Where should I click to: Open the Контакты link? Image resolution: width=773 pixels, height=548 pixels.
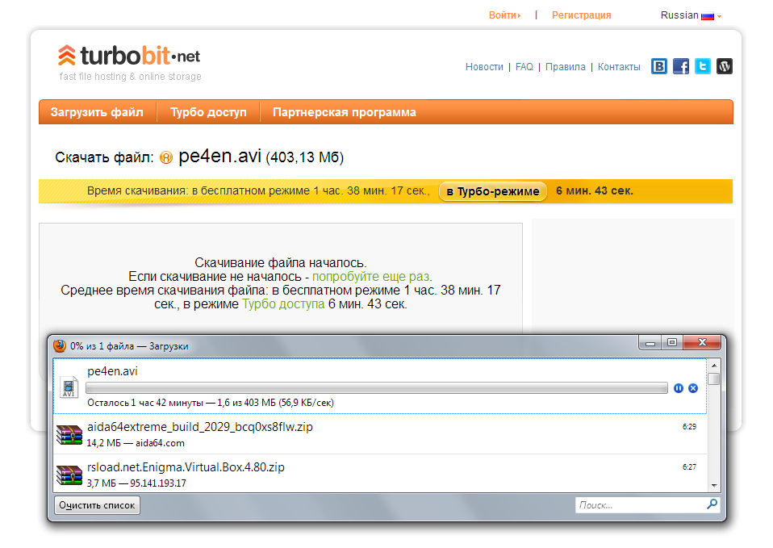click(x=619, y=67)
